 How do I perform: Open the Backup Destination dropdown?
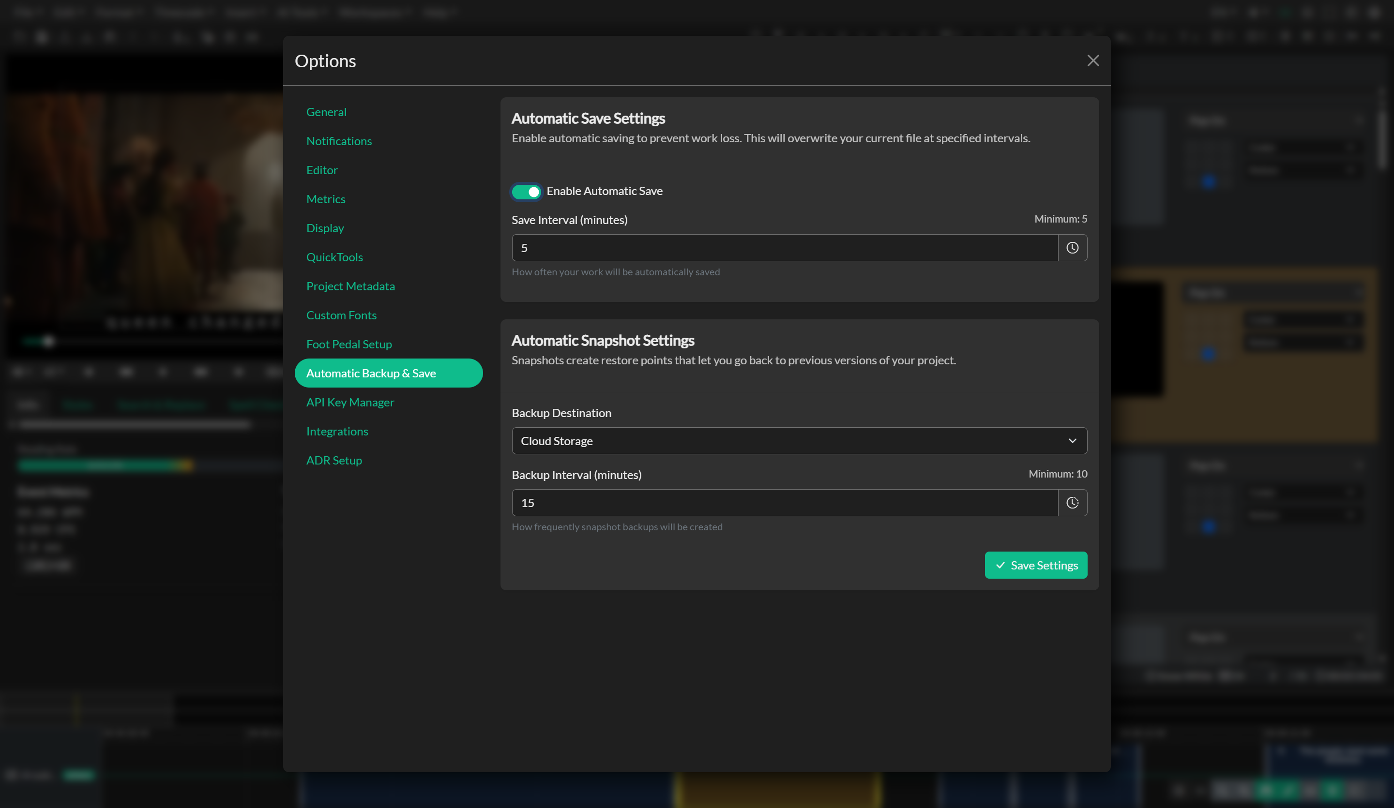799,441
